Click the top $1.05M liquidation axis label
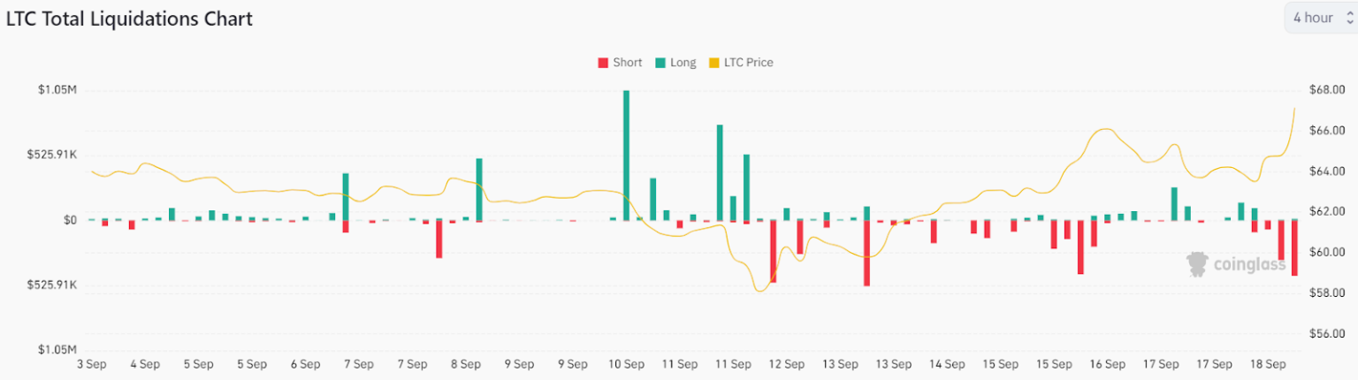 tap(57, 90)
